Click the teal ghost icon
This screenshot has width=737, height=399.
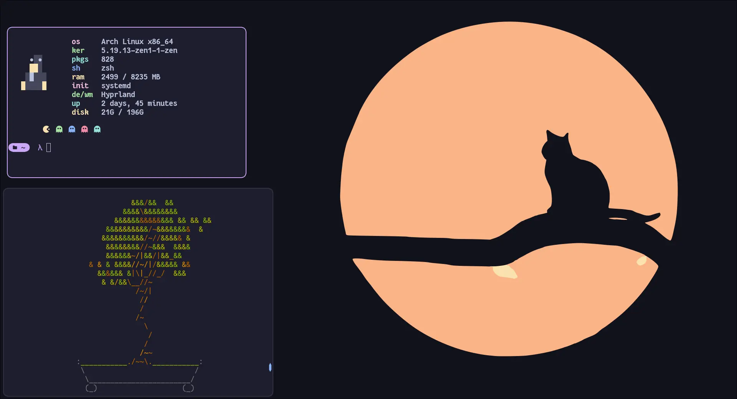tap(97, 129)
